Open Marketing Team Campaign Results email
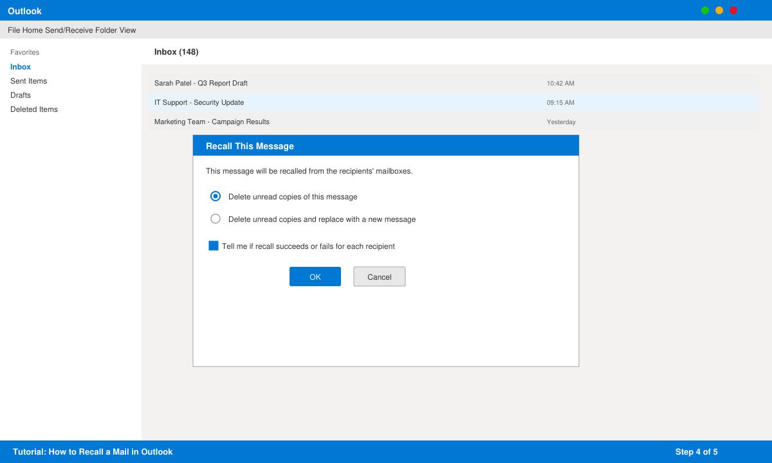 coord(454,122)
